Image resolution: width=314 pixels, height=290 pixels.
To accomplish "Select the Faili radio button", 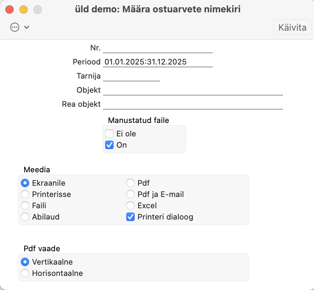I will coord(25,205).
